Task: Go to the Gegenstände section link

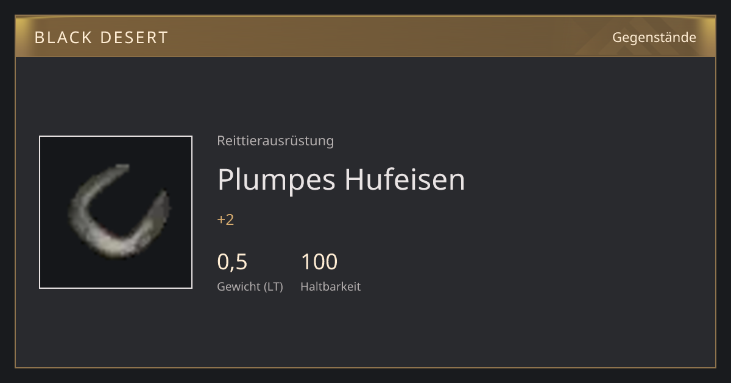Action: tap(654, 37)
